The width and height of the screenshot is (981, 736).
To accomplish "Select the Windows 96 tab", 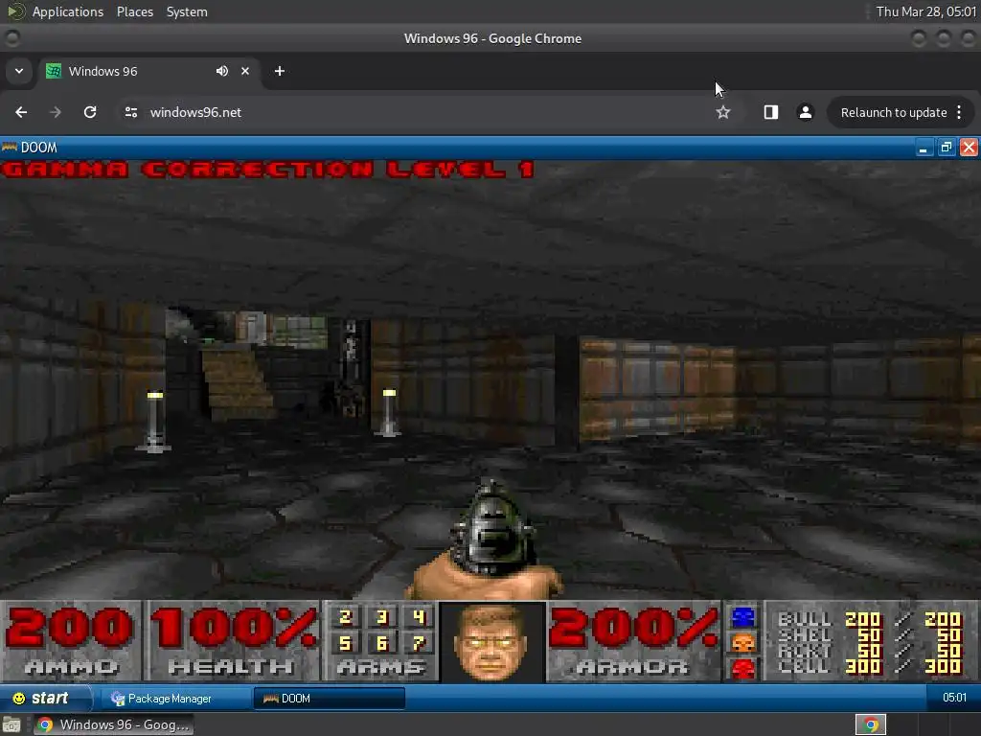I will [x=150, y=71].
